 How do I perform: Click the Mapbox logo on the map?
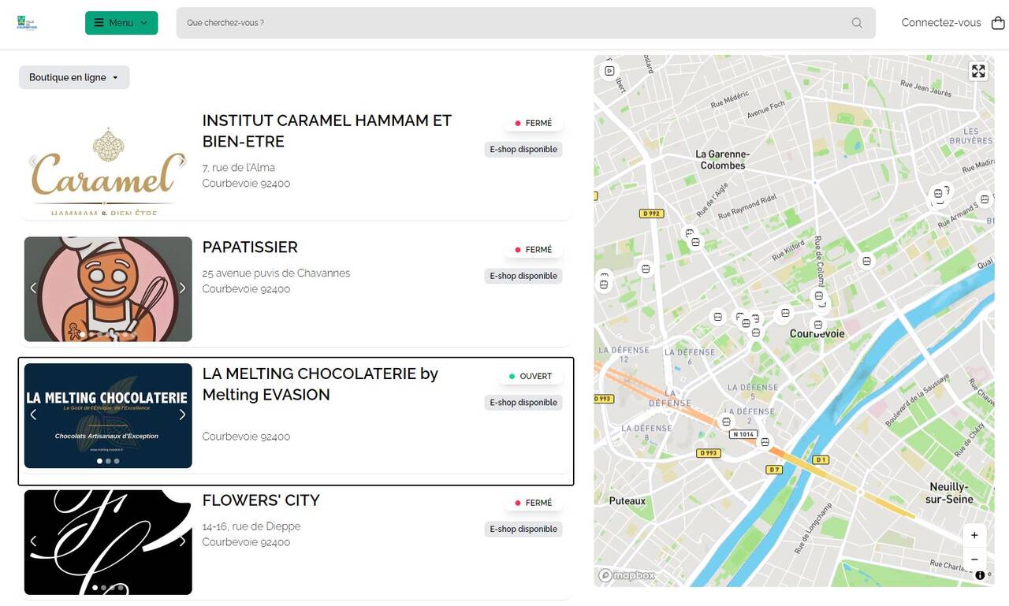pos(625,574)
